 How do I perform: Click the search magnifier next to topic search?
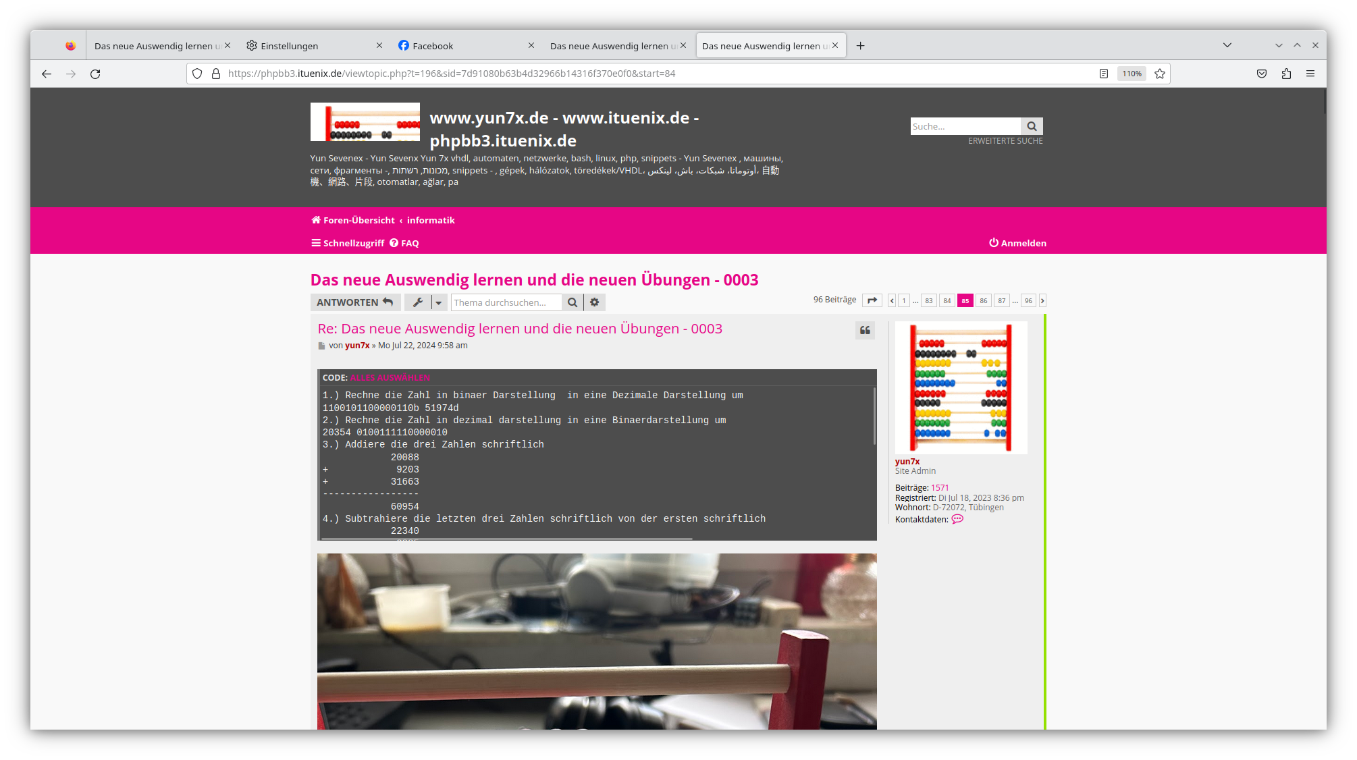pyautogui.click(x=572, y=302)
